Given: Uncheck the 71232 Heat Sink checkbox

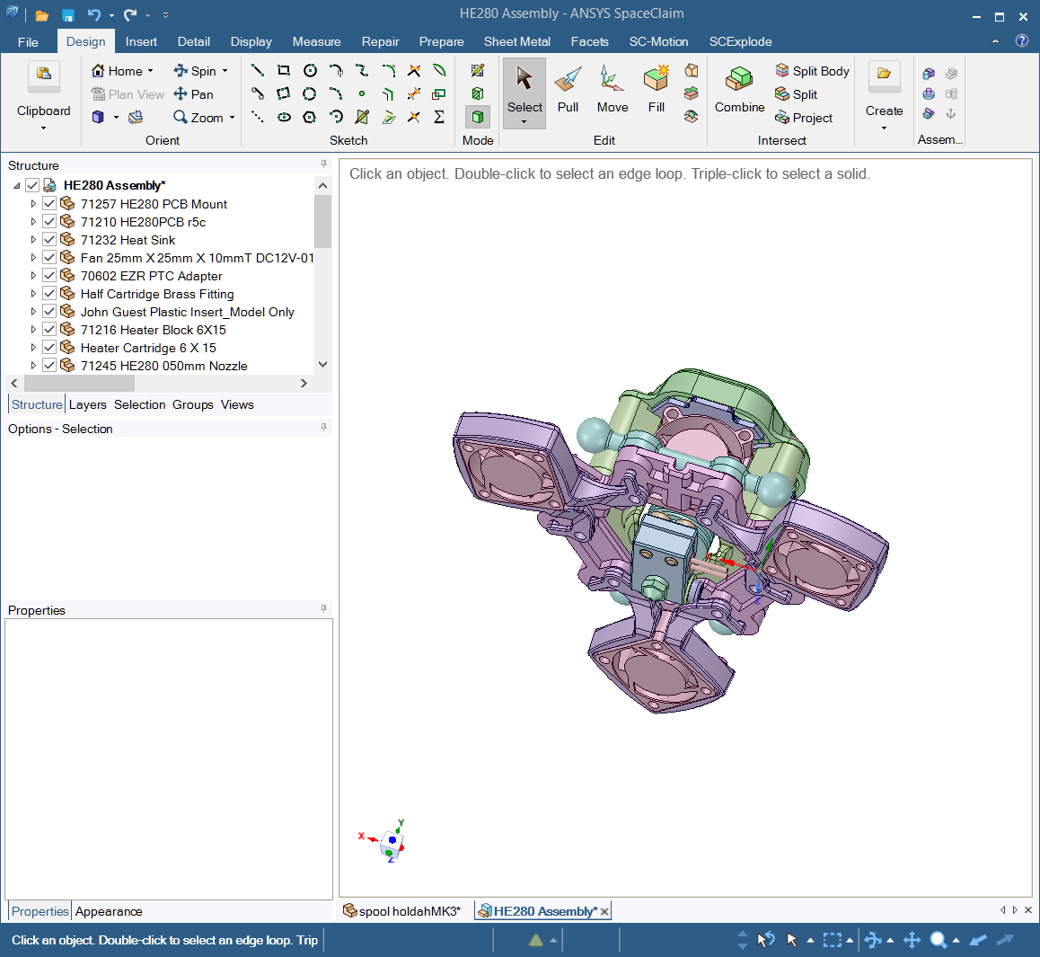Looking at the screenshot, I should 49,240.
